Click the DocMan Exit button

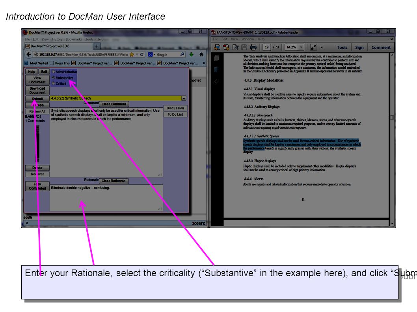tap(44, 72)
